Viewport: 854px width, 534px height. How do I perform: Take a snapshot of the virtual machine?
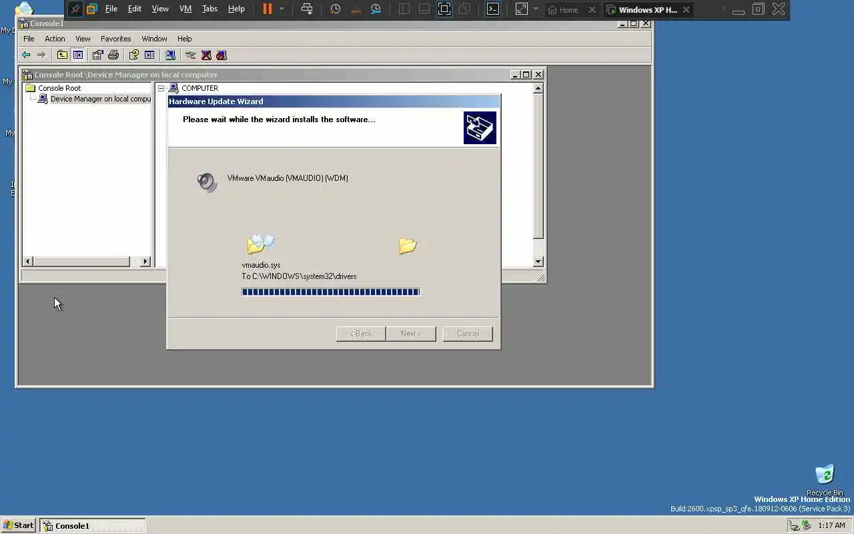click(336, 9)
